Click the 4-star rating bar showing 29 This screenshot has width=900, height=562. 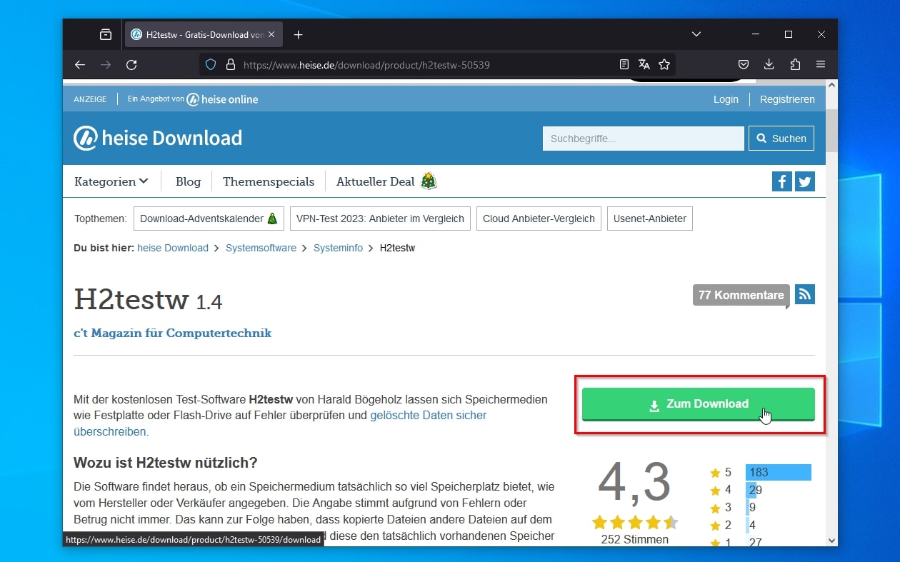click(751, 490)
